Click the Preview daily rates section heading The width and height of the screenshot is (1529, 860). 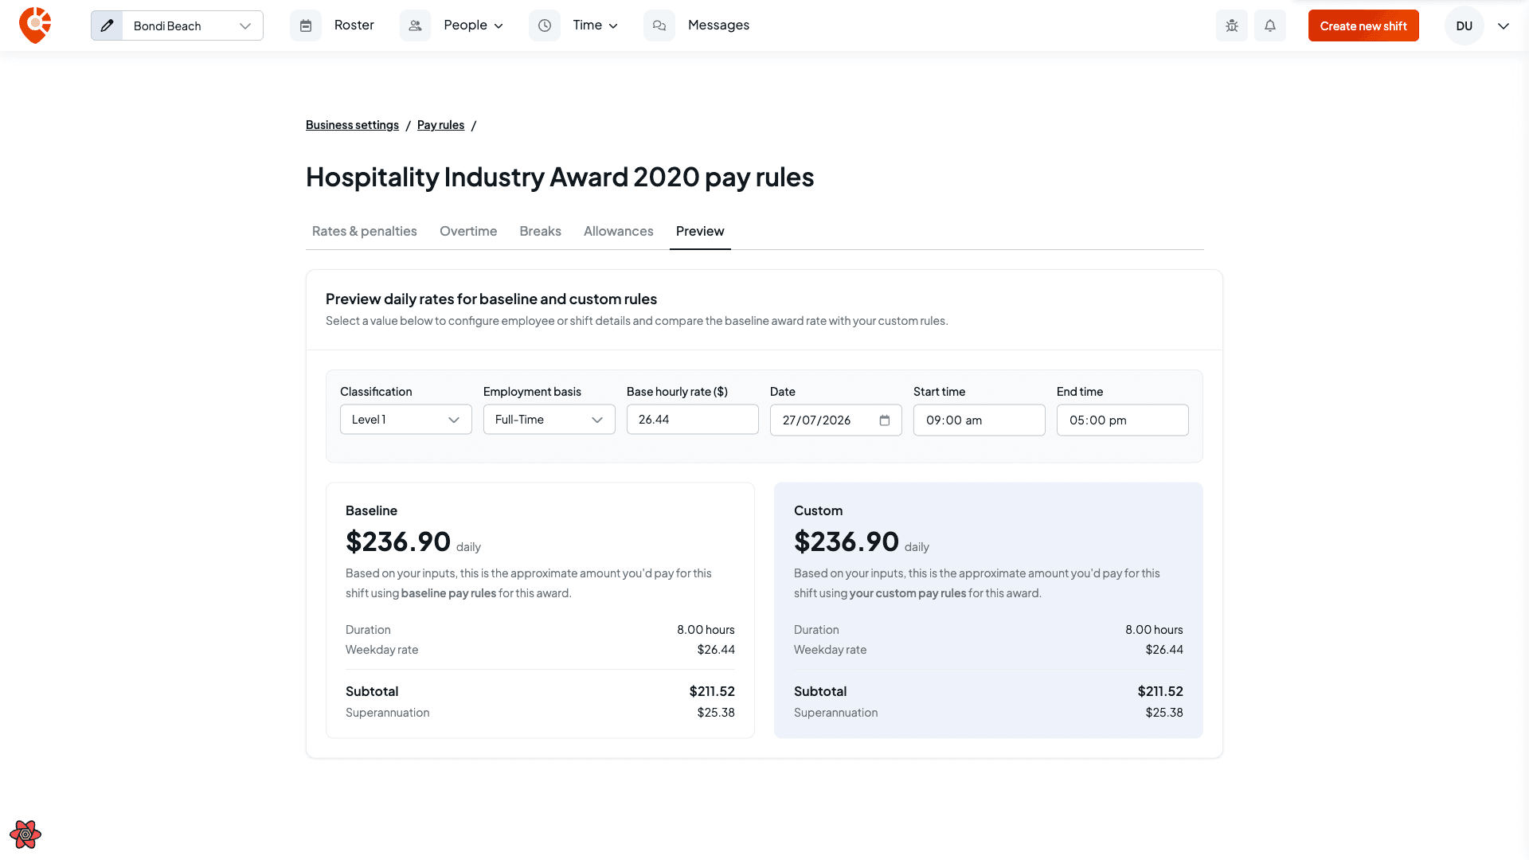[x=491, y=299]
